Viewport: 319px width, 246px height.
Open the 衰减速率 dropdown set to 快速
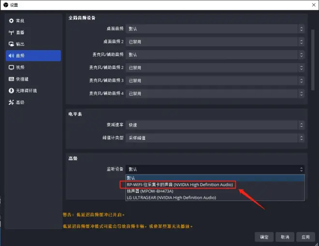click(215, 125)
